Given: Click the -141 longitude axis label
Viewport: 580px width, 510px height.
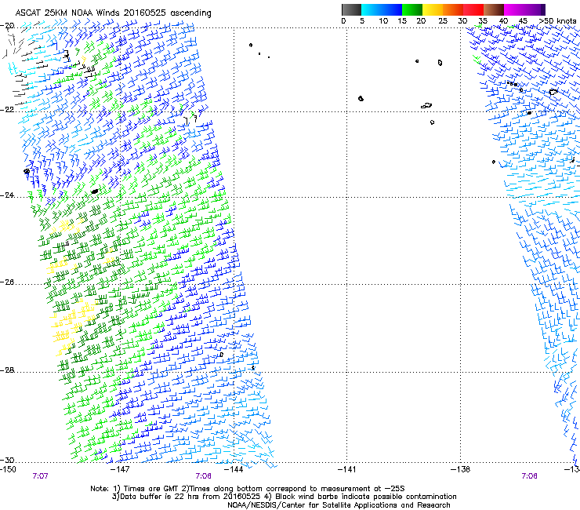Looking at the screenshot, I should pos(347,469).
